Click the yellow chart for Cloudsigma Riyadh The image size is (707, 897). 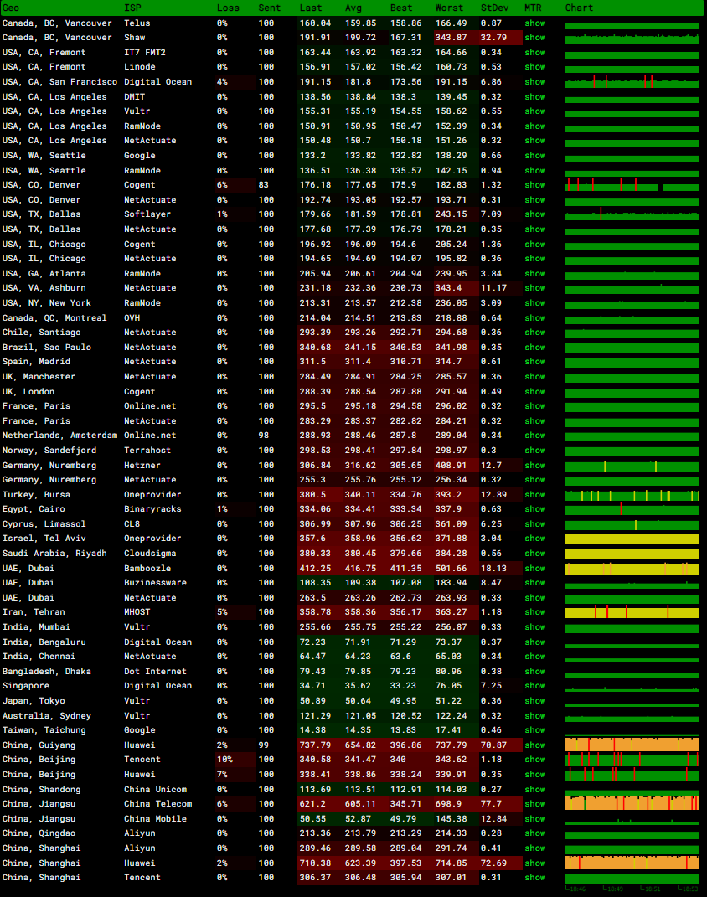click(x=632, y=554)
